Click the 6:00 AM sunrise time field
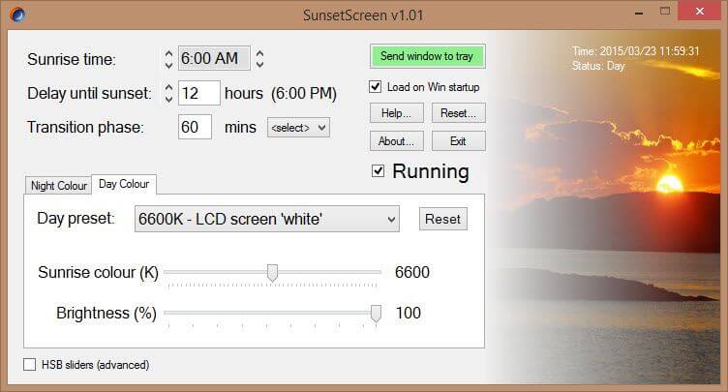The width and height of the screenshot is (728, 392). [214, 58]
